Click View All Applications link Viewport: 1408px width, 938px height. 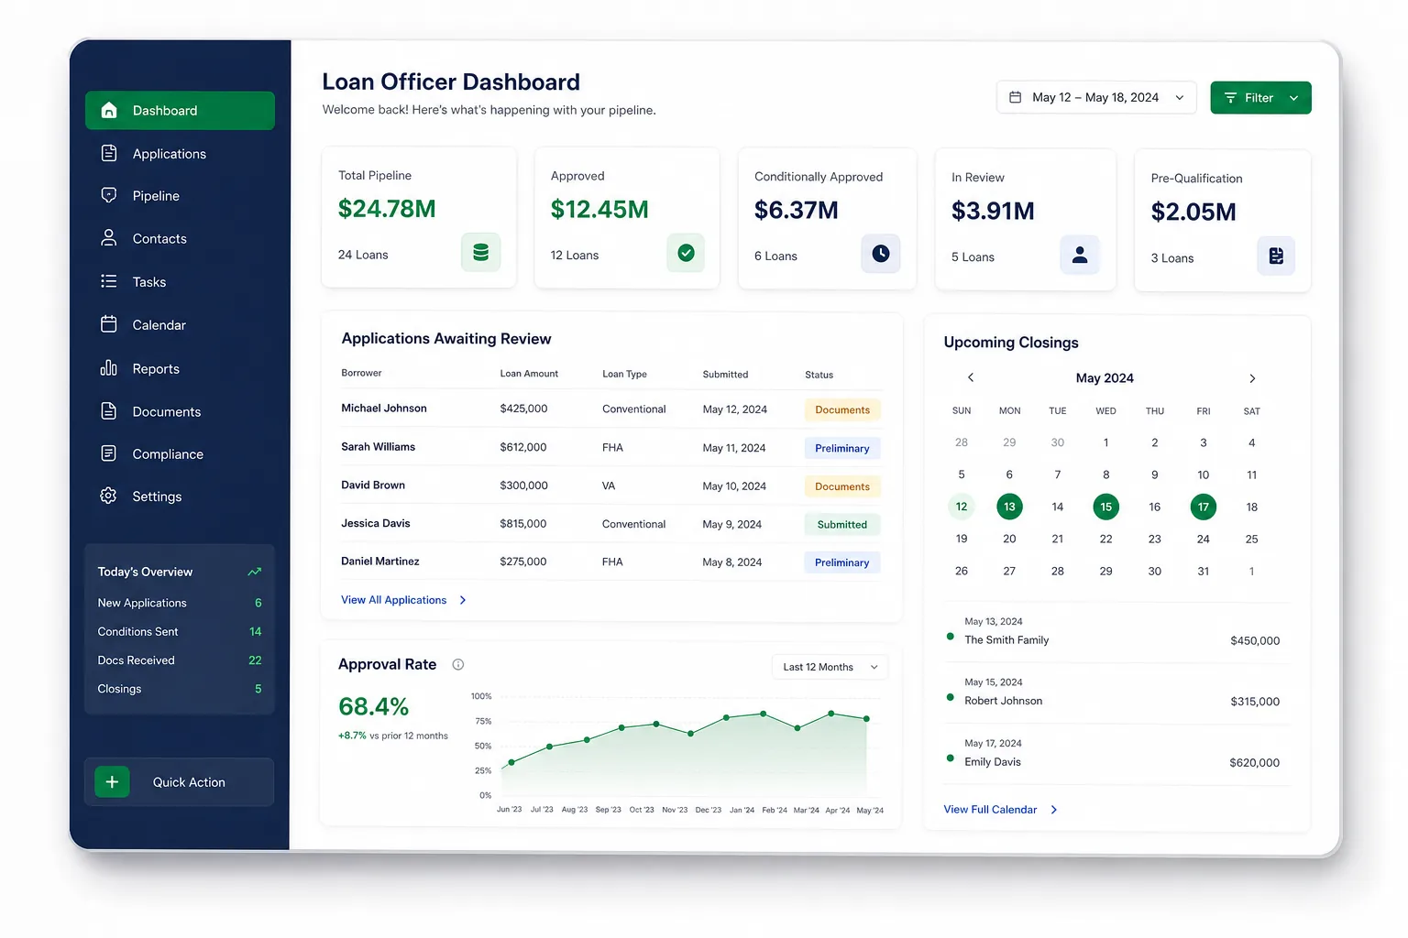click(x=394, y=600)
